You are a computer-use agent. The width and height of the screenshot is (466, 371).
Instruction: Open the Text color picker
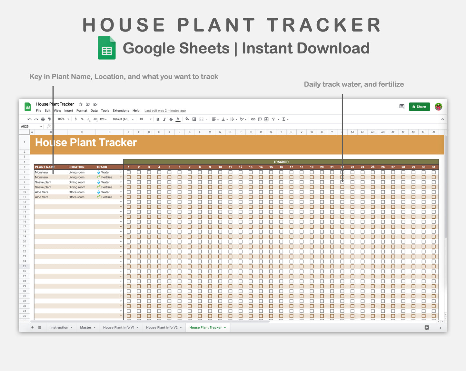[x=178, y=119]
